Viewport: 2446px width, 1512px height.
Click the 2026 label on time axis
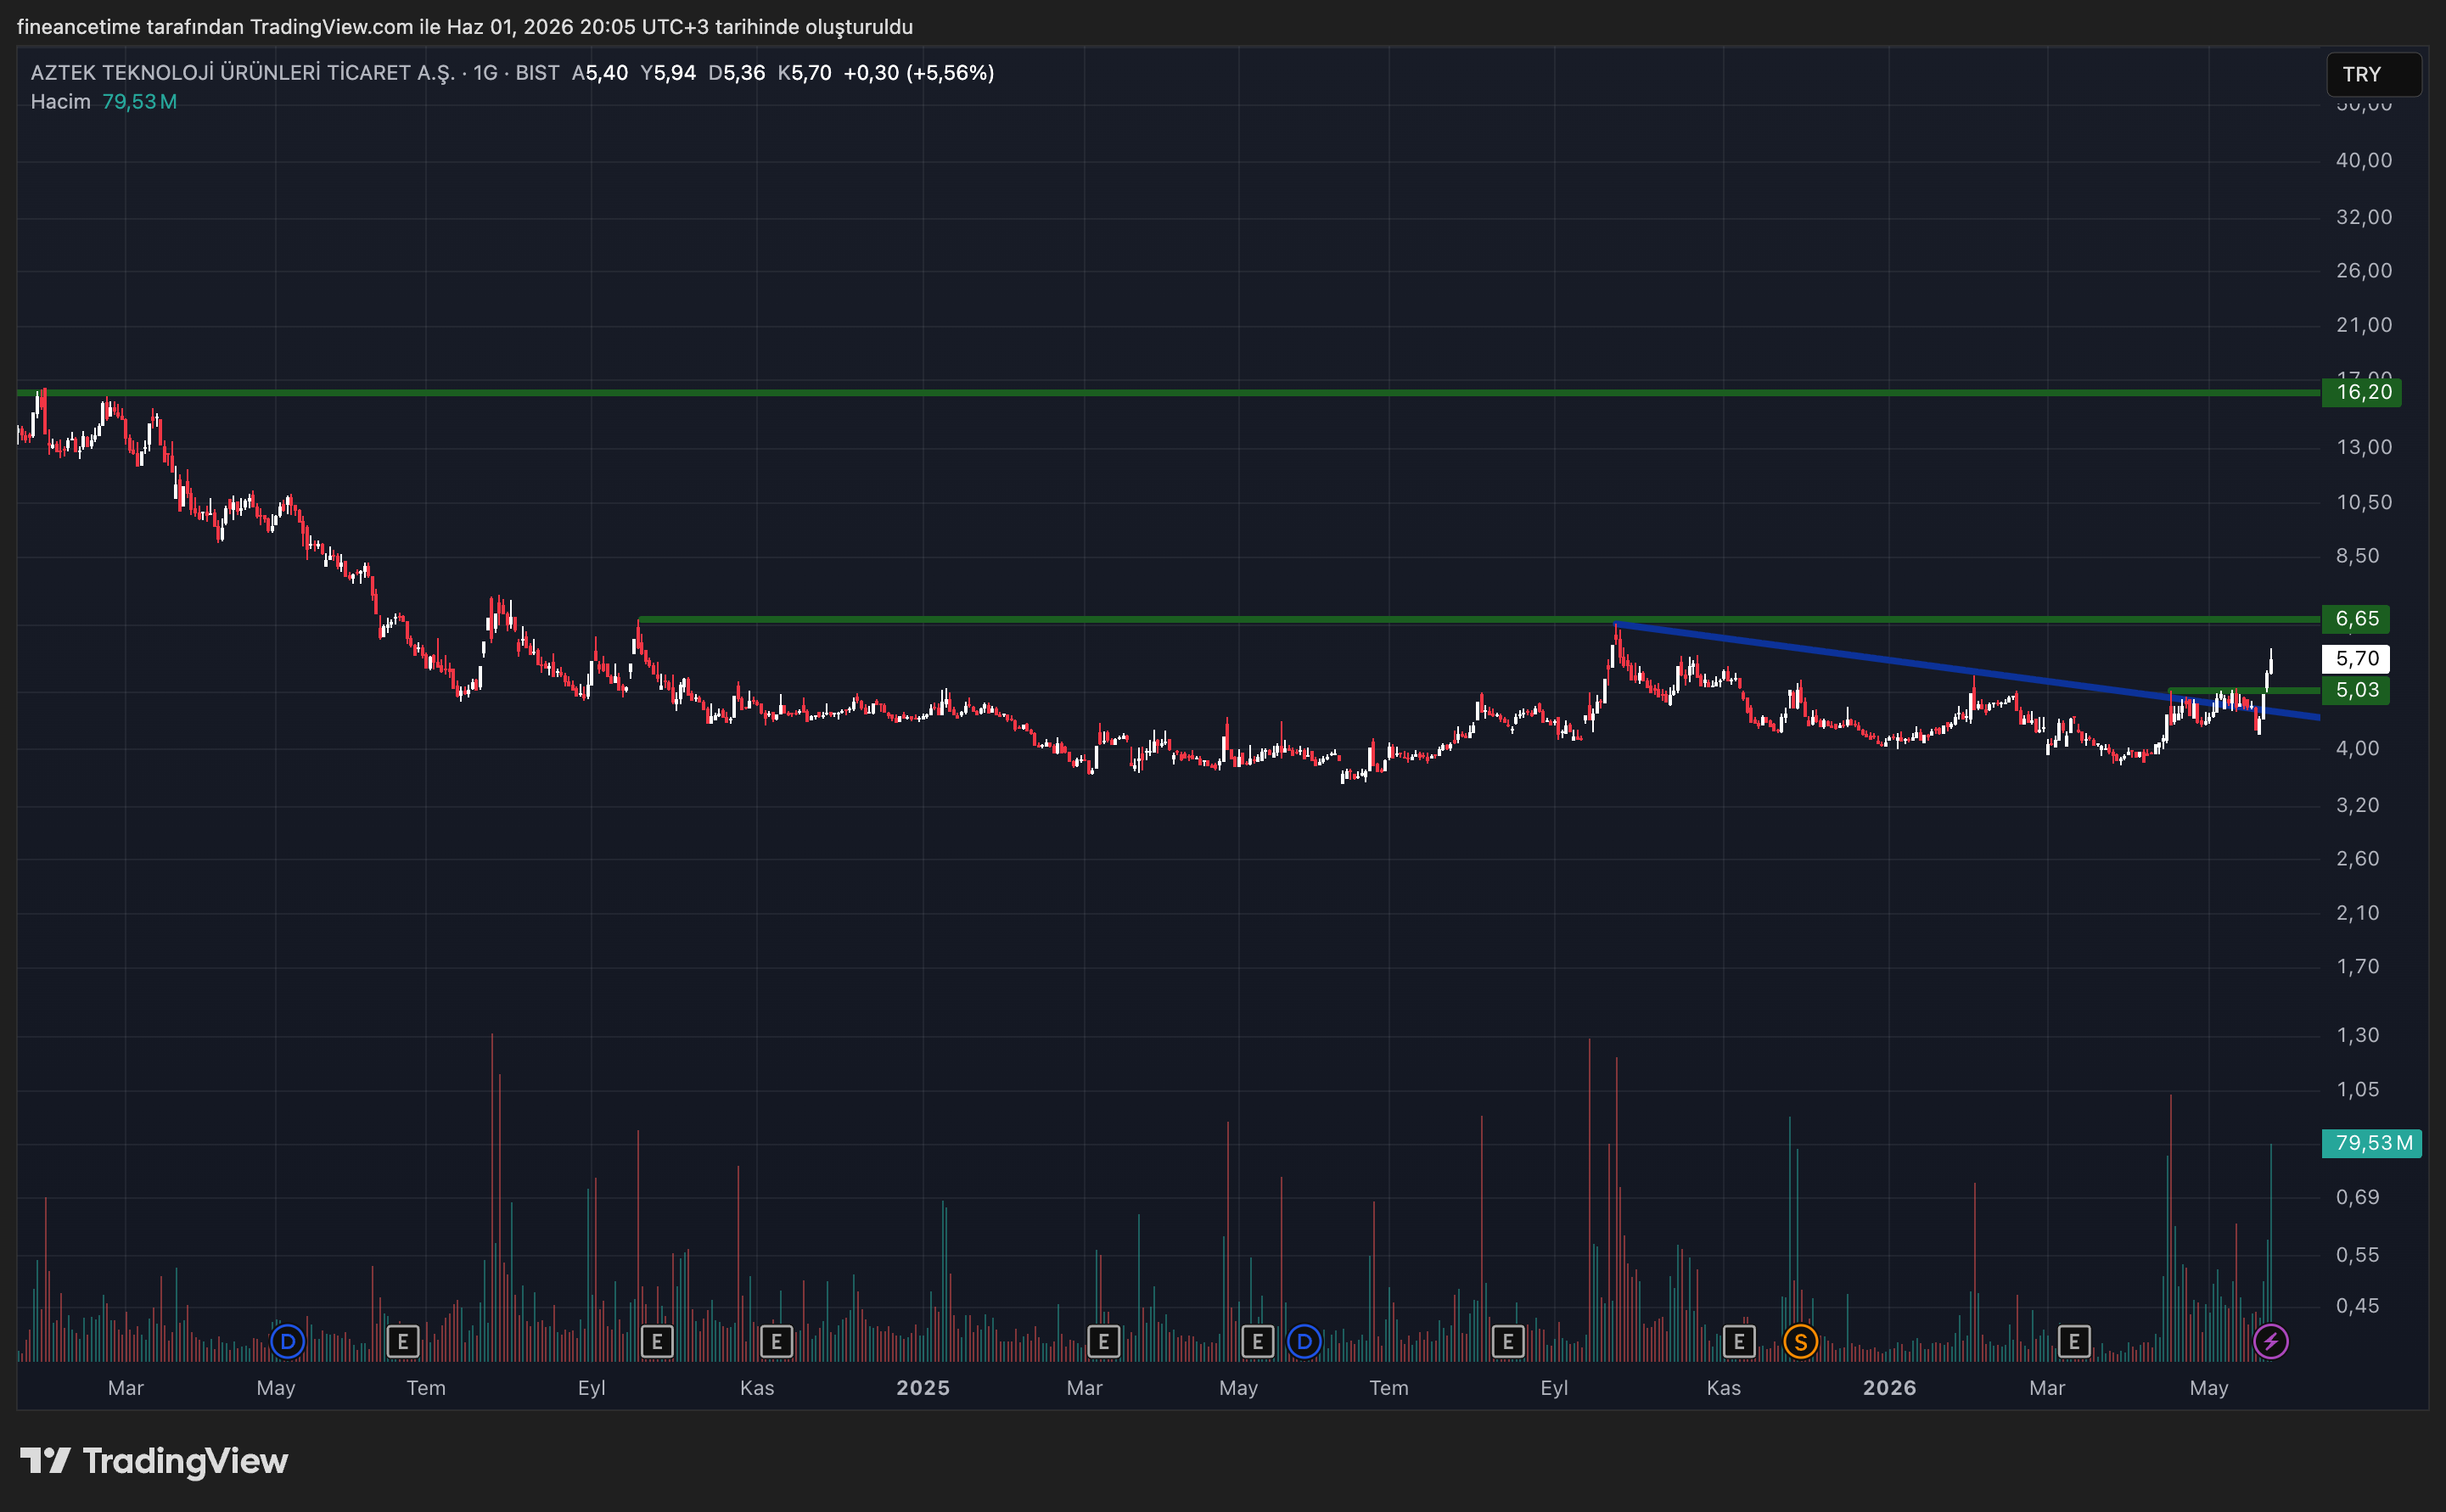coord(1889,1388)
